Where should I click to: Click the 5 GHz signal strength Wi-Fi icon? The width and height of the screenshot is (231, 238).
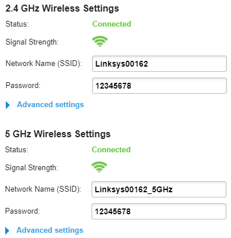(x=99, y=167)
